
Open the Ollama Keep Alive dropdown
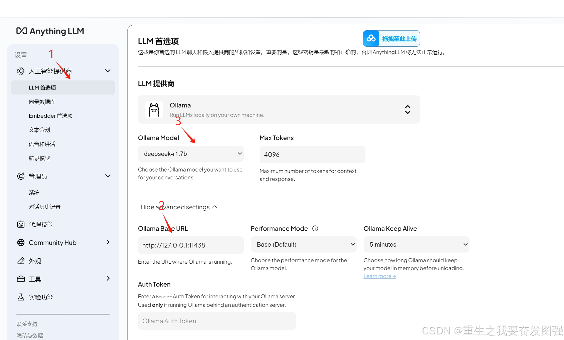416,245
